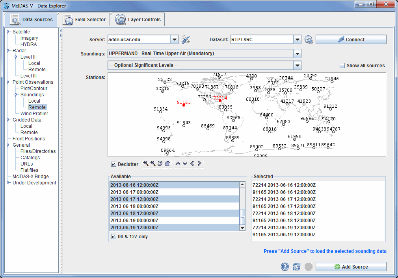The width and height of the screenshot is (398, 278).
Task: Switch to the Field Selector tab
Action: 84,20
